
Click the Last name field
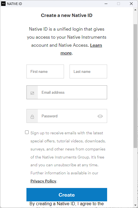[88, 71]
